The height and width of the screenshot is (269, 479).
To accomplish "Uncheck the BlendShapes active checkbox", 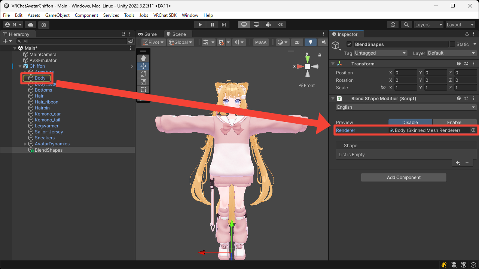I will [x=349, y=44].
